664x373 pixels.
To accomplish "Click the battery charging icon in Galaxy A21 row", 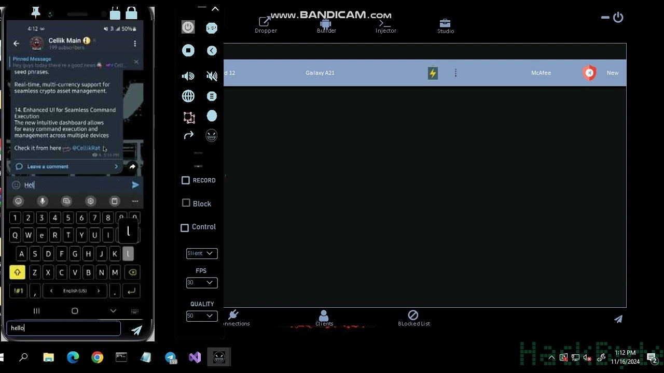I will tap(433, 73).
